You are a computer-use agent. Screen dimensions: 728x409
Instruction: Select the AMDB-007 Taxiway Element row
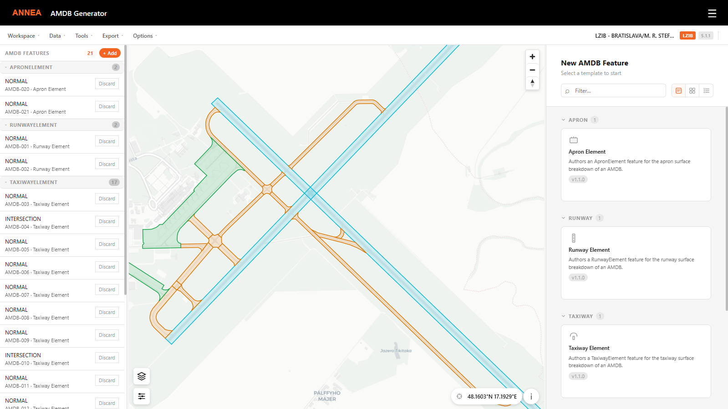tap(62, 291)
